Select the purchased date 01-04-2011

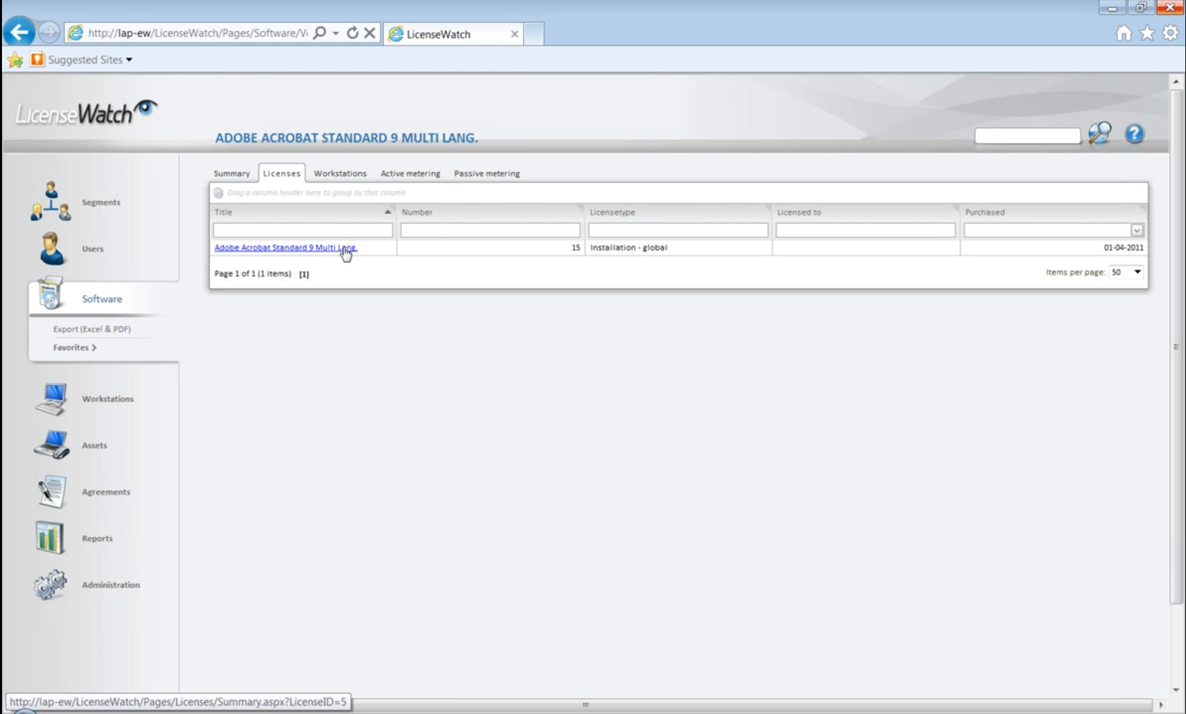[1124, 247]
